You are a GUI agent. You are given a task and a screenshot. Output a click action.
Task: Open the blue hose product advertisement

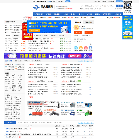(68, 112)
